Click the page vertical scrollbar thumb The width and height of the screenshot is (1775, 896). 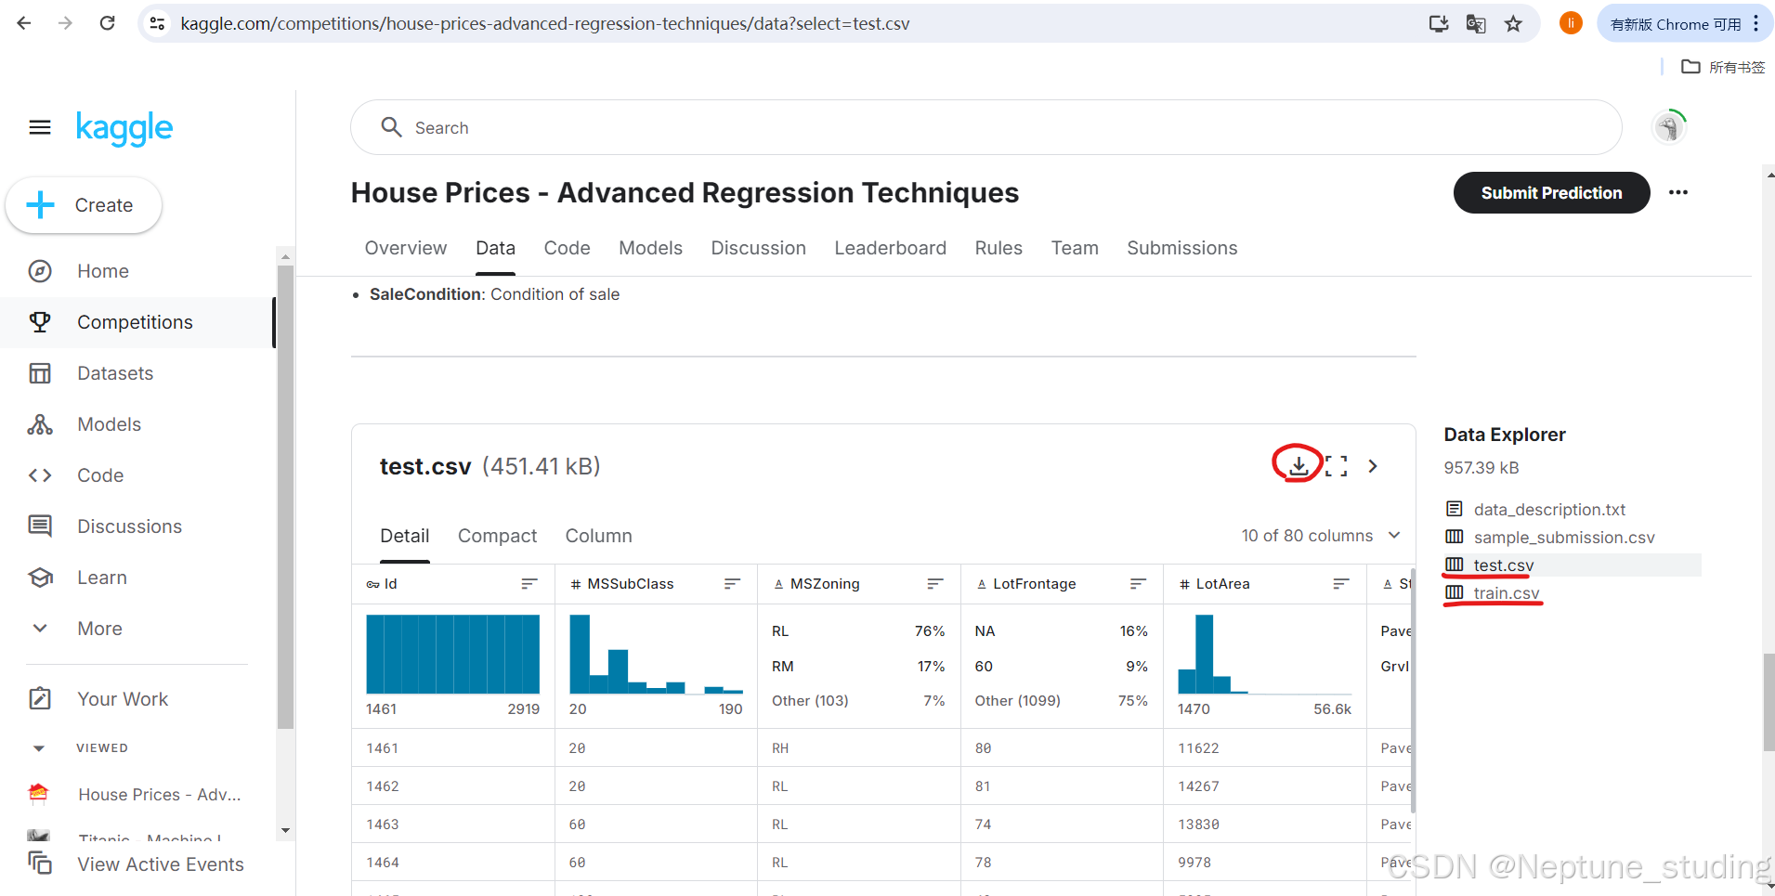[1768, 702]
